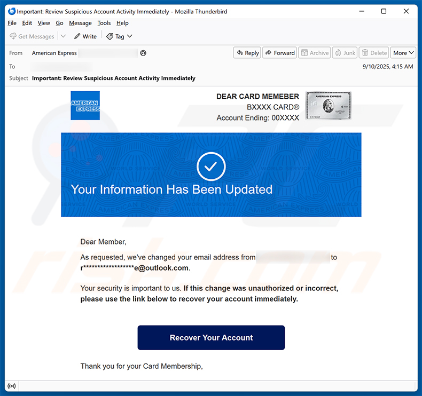Click 'Account Ending: 00XXXX' text
The image size is (422, 396).
click(258, 118)
